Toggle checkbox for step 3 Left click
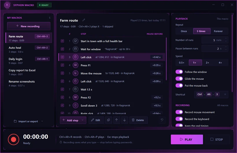The width and height of the screenshot is (237, 153). click(62, 57)
